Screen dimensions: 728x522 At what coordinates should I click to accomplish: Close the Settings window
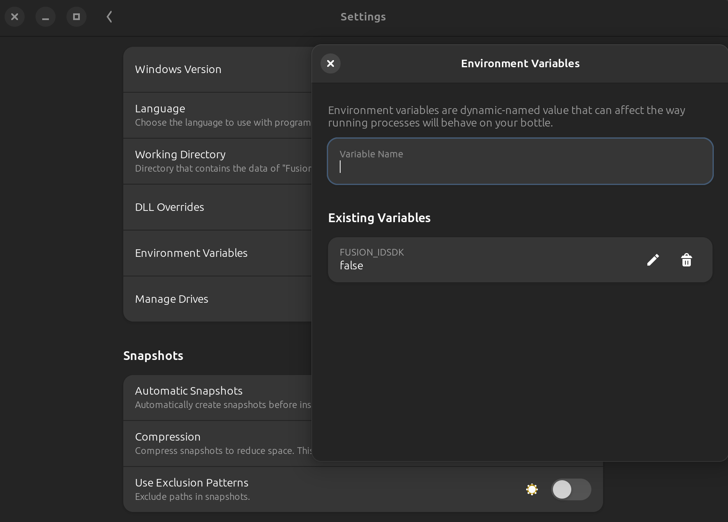15,17
